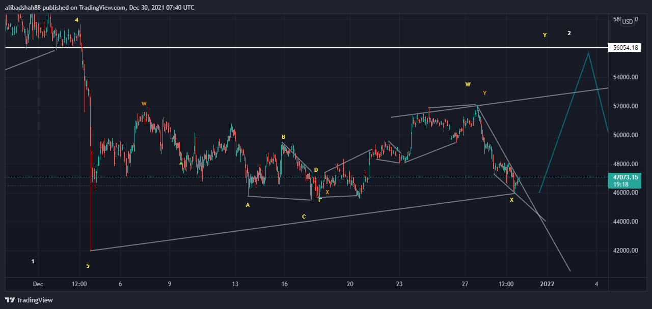
Task: Select the yellow wave label 'C'
Action: [x=304, y=217]
